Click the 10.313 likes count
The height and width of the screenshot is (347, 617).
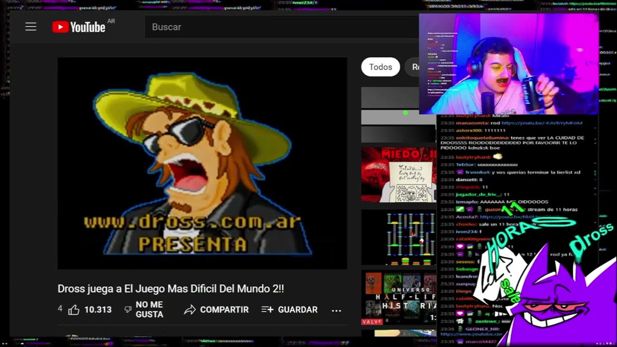(98, 310)
